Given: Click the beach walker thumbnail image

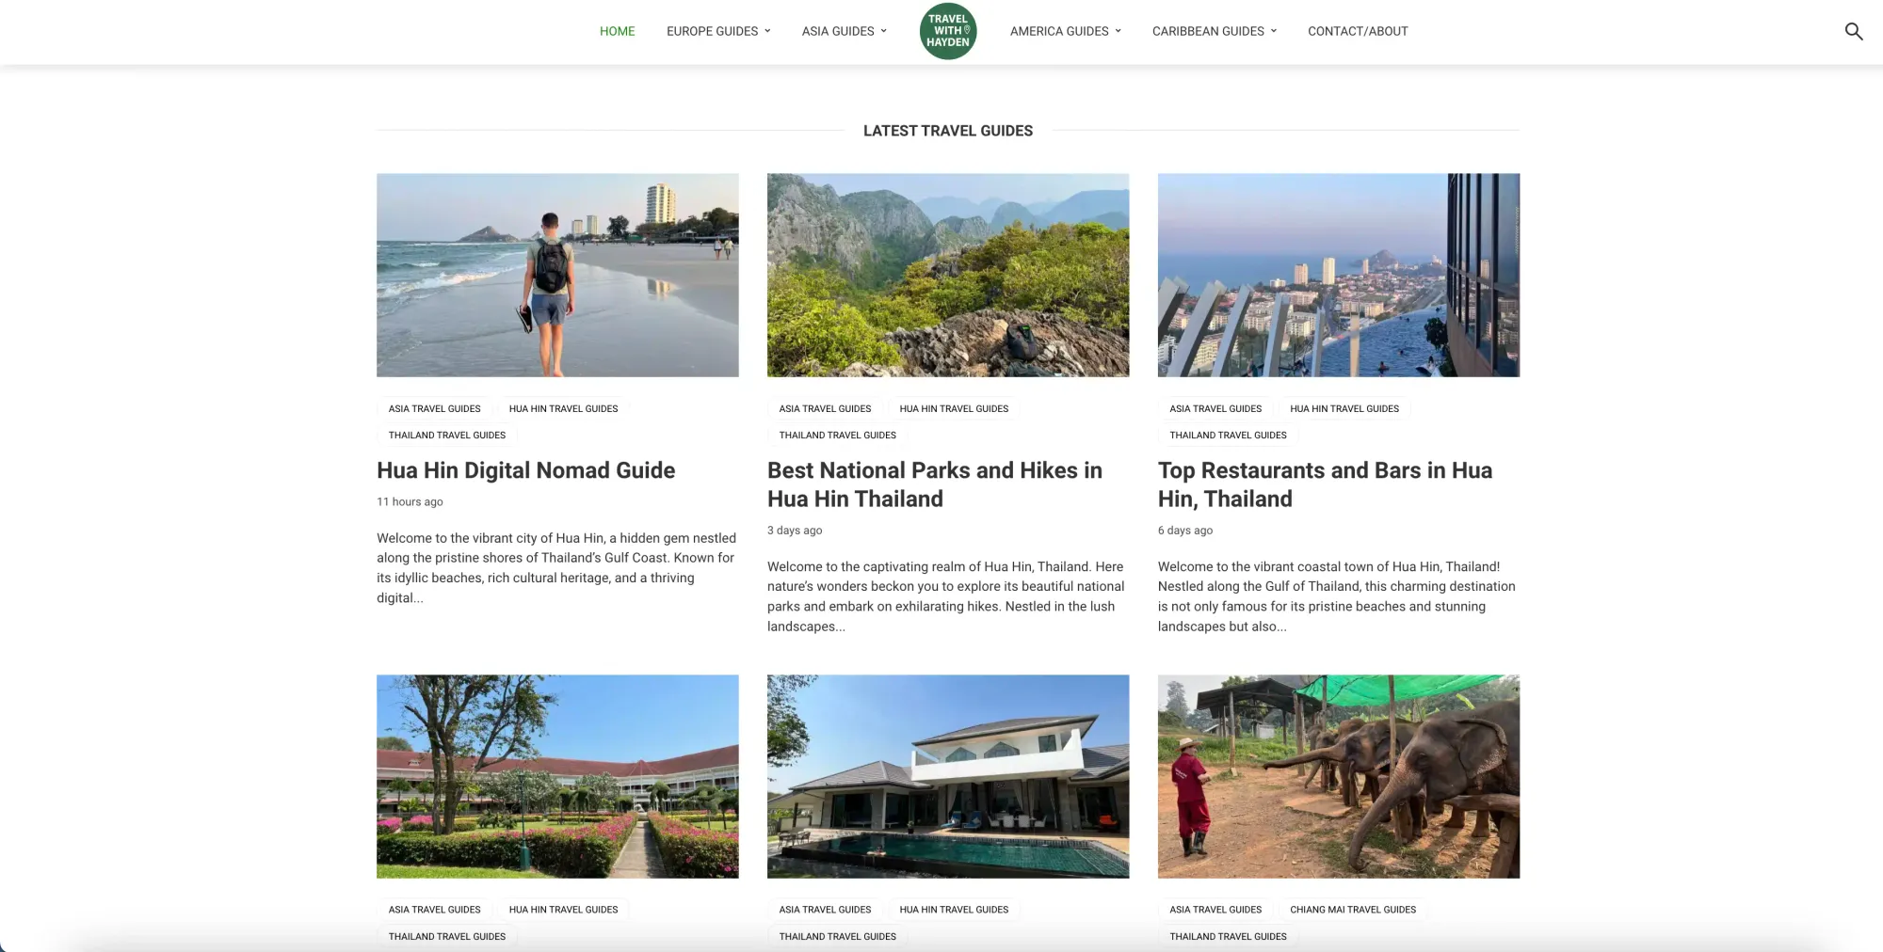Looking at the screenshot, I should coord(557,275).
